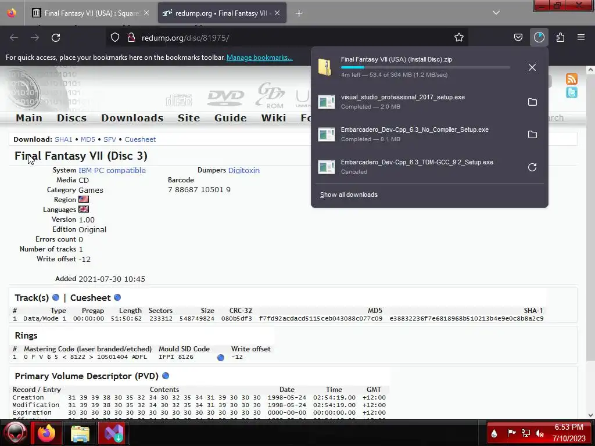Switch to Final Fantasy VII (USA) tab
This screenshot has width=595, height=446.
click(90, 13)
